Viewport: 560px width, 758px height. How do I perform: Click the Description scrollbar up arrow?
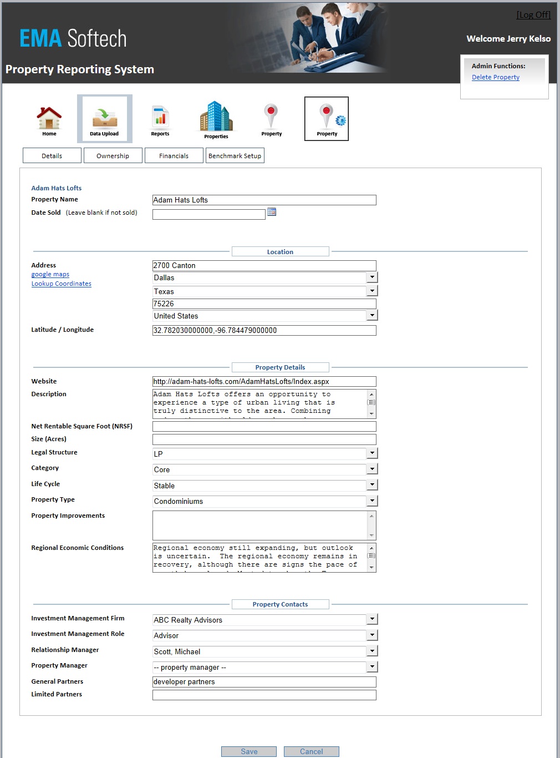[x=371, y=395]
